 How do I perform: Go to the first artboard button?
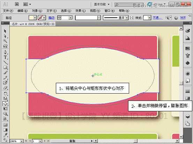click(x=26, y=141)
